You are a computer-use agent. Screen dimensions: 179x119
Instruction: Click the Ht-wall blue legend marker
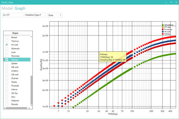coord(163,32)
